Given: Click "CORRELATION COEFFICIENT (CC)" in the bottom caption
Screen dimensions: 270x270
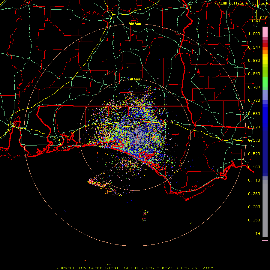Looking at the screenshot, I should [x=94, y=268].
